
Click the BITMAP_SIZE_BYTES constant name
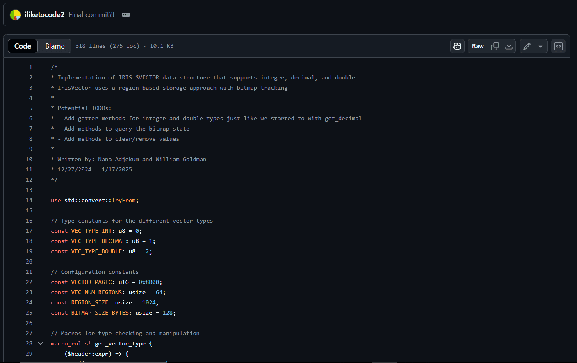tap(100, 313)
